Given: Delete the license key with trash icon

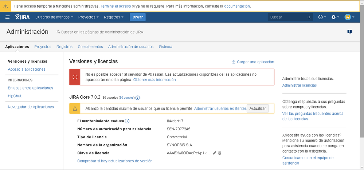Looking at the screenshot, I should pos(220,153).
